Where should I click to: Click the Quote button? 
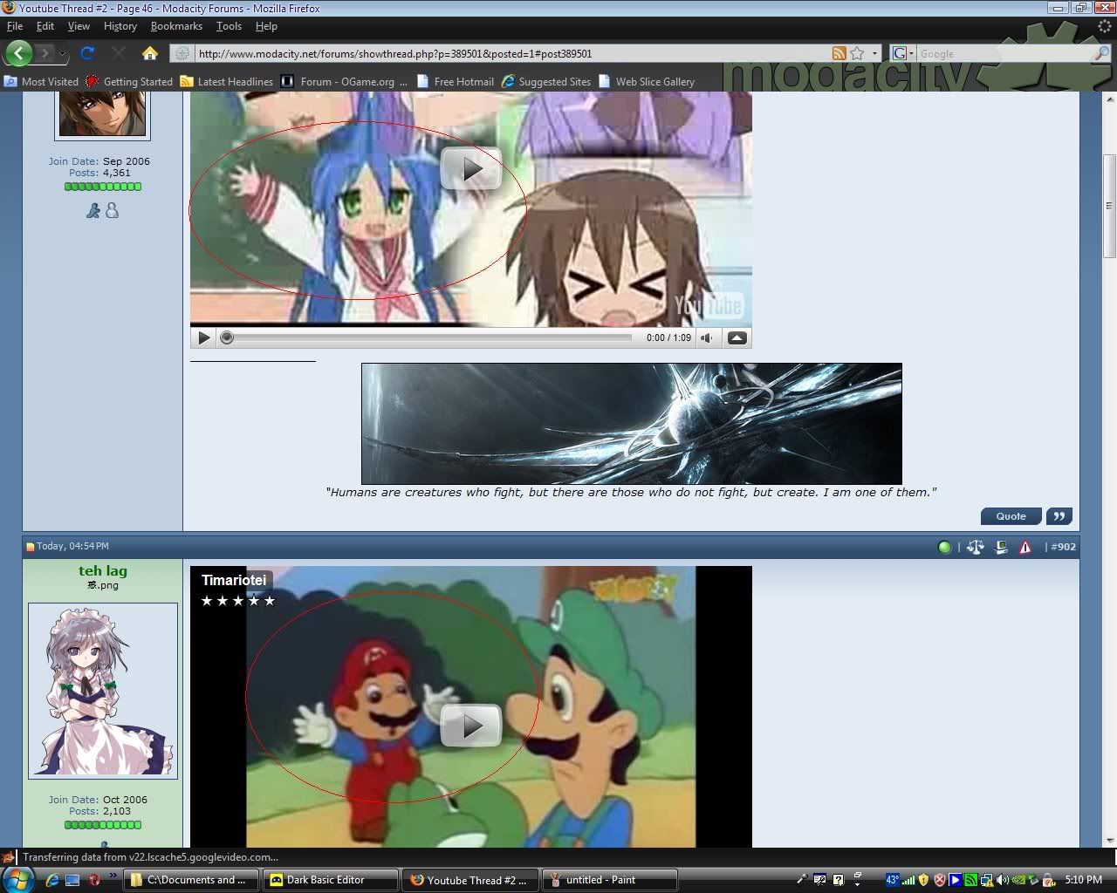click(x=1011, y=516)
